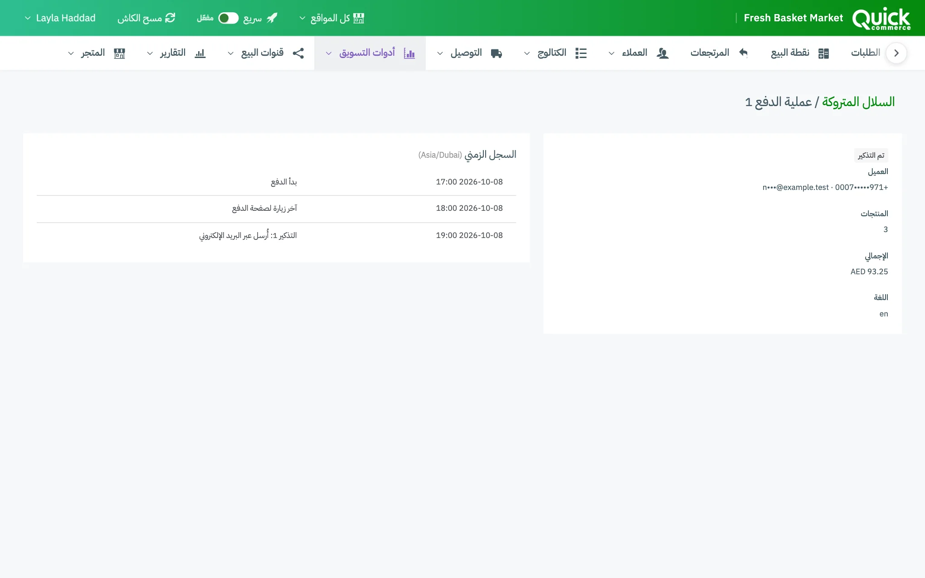This screenshot has width=925, height=578.
Task: Open the المرتجعات returns menu item
Action: click(x=719, y=53)
